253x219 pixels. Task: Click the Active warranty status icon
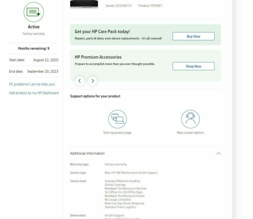[x=34, y=12]
